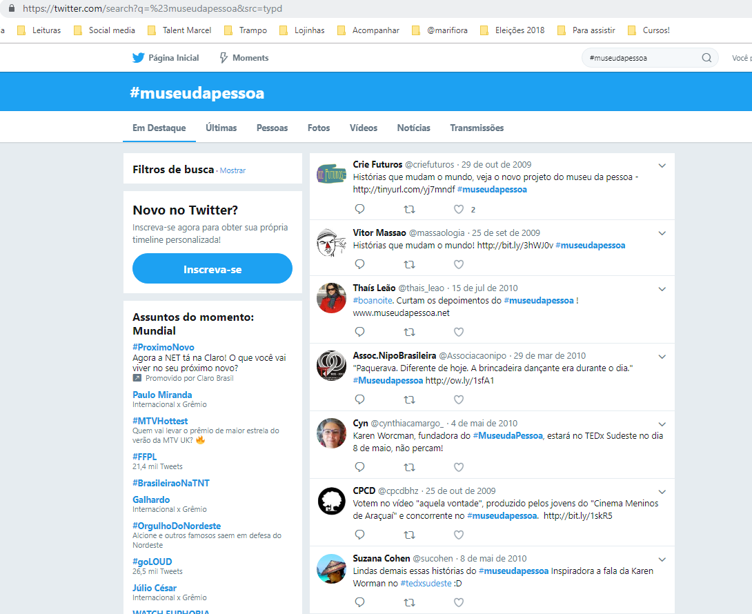
Task: Open the #FFPL trending topic
Action: 144,457
